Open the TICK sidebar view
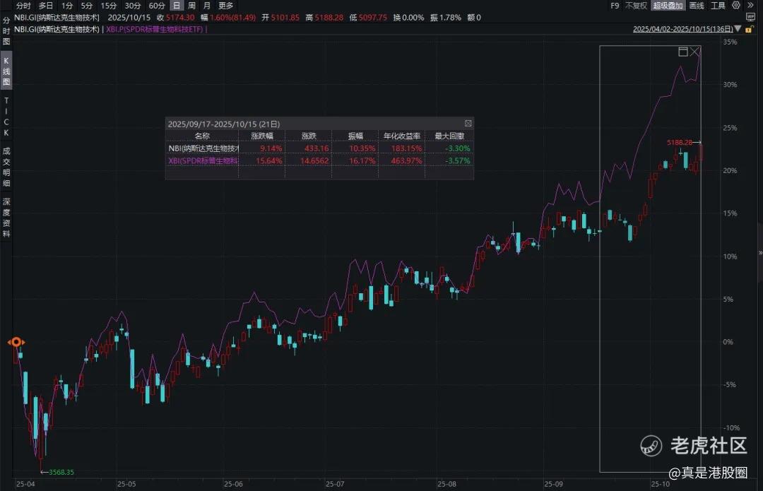 tap(6, 117)
